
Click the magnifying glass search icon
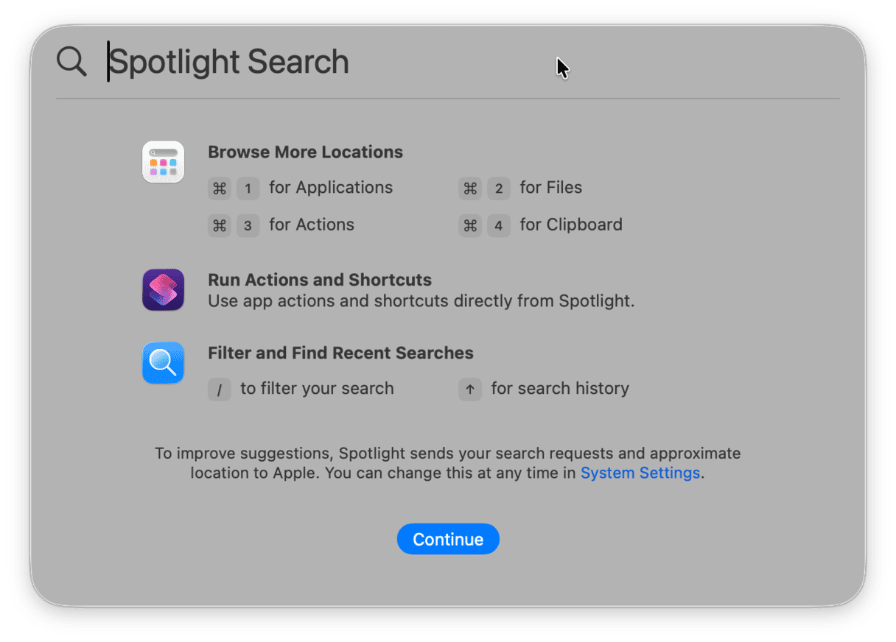[71, 61]
